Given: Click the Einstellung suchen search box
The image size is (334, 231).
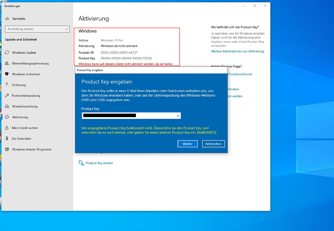Looking at the screenshot, I should [37, 29].
